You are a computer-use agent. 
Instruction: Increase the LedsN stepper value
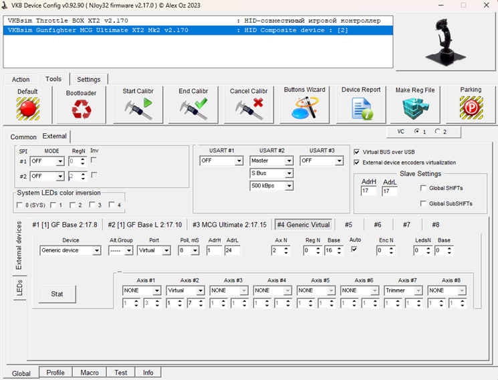[x=428, y=248]
